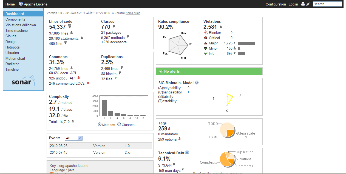The width and height of the screenshot is (346, 174).
Task: Click the Critical violations red icon
Action: click(206, 38)
